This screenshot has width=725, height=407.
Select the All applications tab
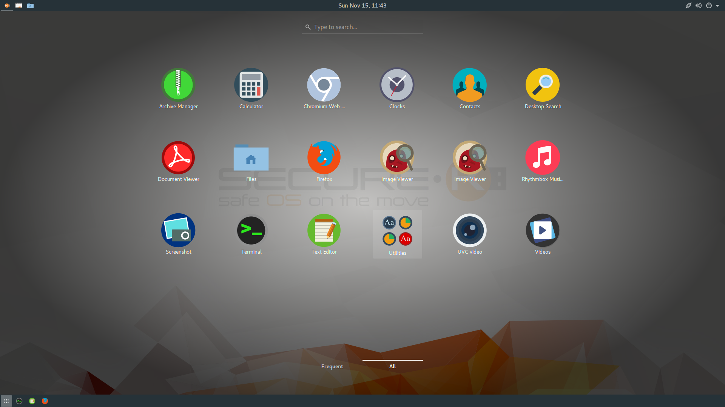(x=393, y=366)
